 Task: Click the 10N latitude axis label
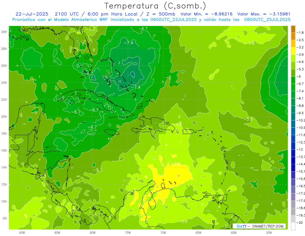(4, 201)
